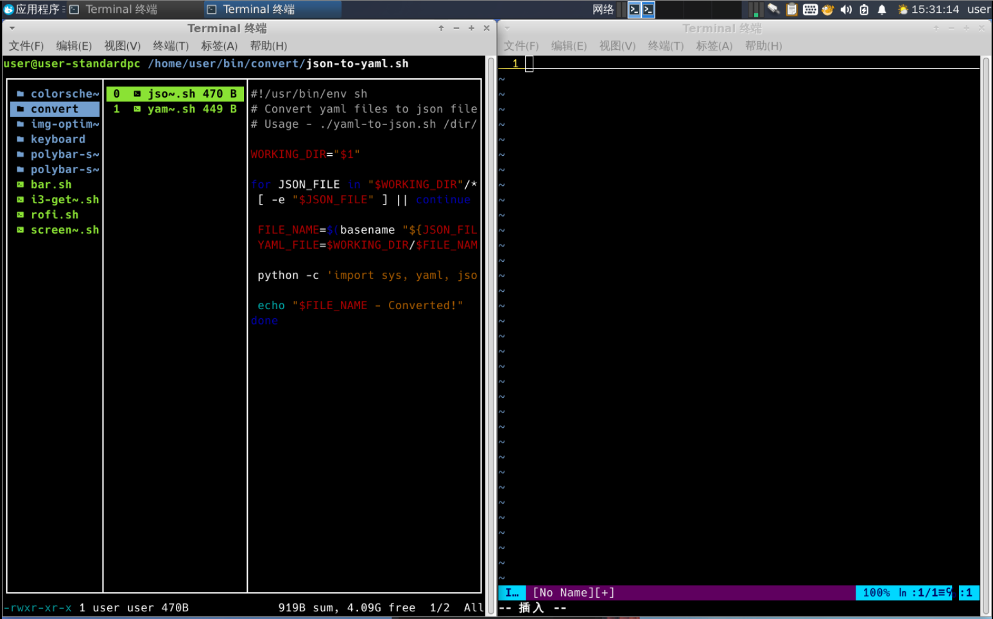This screenshot has width=993, height=619.
Task: Click pufferfish tray icon
Action: pos(828,9)
